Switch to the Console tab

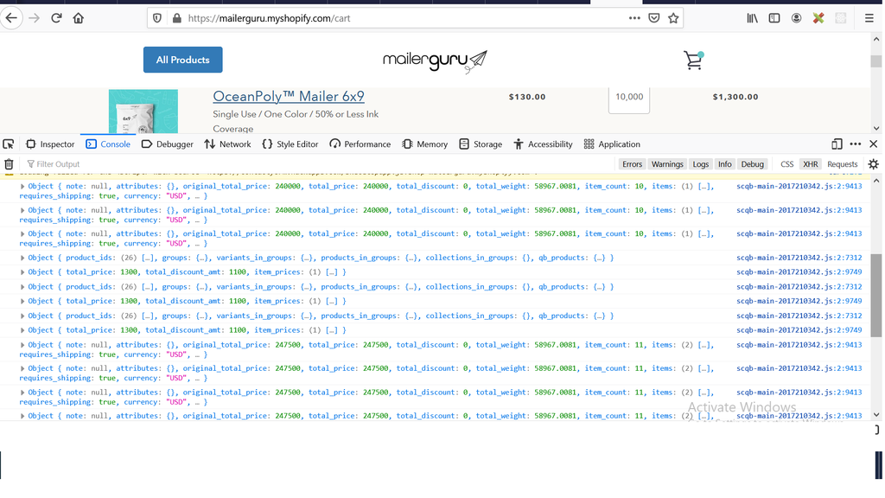click(x=108, y=144)
